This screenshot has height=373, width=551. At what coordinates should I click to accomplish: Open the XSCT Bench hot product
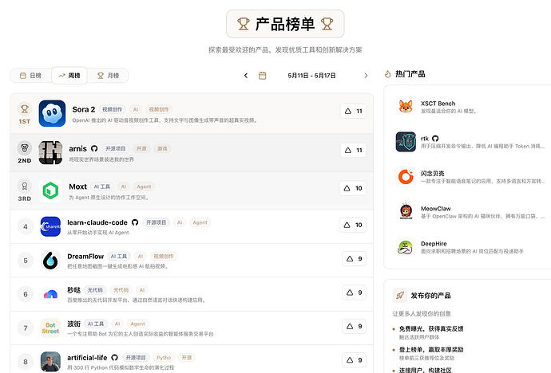pyautogui.click(x=438, y=104)
